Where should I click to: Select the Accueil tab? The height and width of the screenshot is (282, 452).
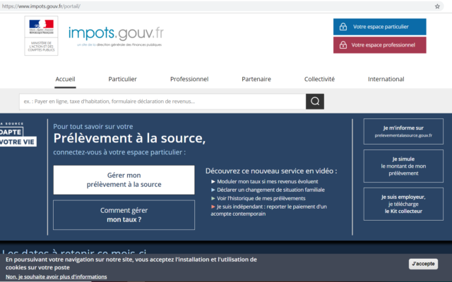65,79
